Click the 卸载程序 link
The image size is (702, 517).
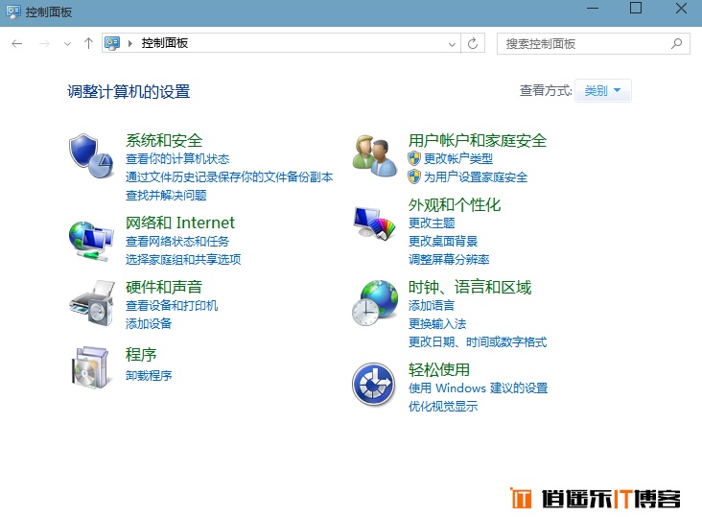[x=149, y=376]
